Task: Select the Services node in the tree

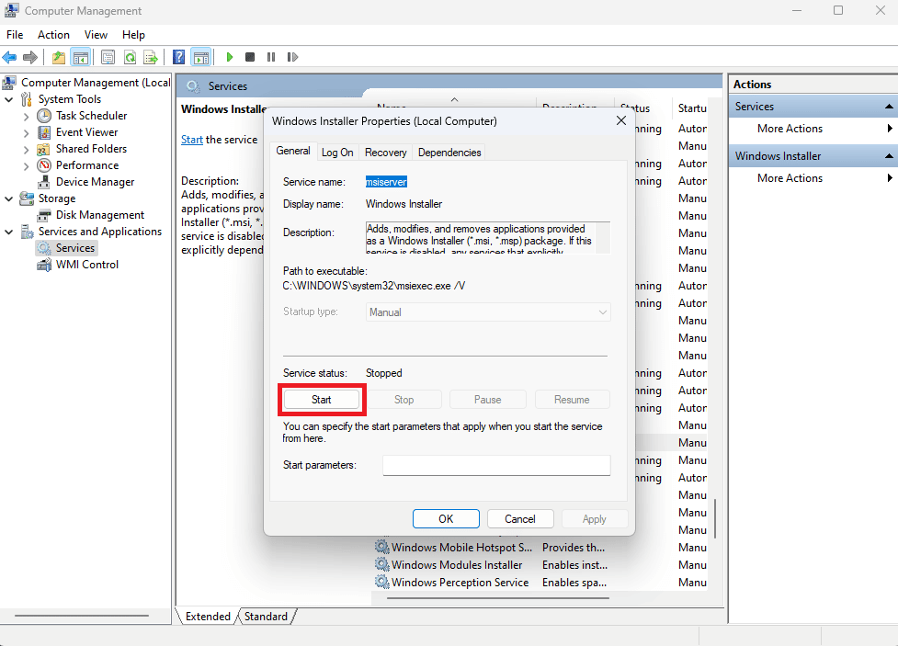Action: [75, 248]
